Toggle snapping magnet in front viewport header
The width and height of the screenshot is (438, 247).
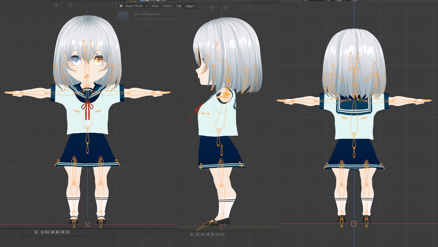click(56, 5)
